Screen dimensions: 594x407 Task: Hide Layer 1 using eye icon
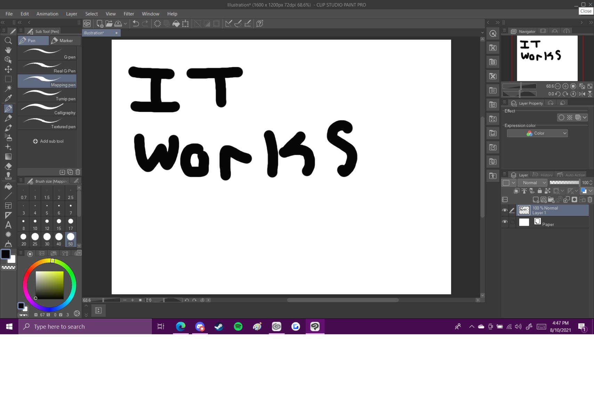[x=505, y=210]
